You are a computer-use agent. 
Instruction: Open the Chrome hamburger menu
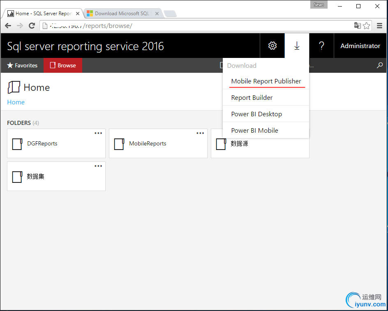(x=380, y=26)
